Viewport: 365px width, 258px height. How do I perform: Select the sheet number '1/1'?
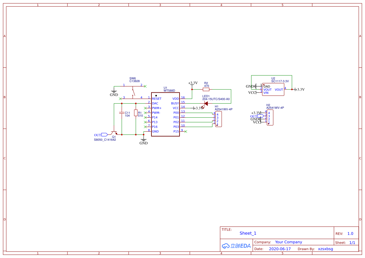coord(352,243)
